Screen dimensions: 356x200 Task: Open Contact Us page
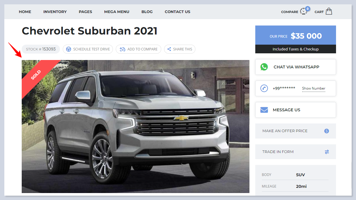[x=177, y=12]
